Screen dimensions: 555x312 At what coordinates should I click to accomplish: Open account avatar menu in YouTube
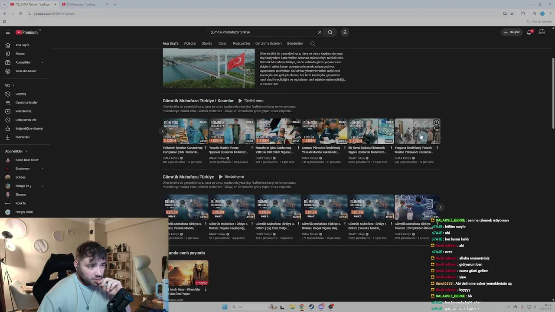pos(542,32)
